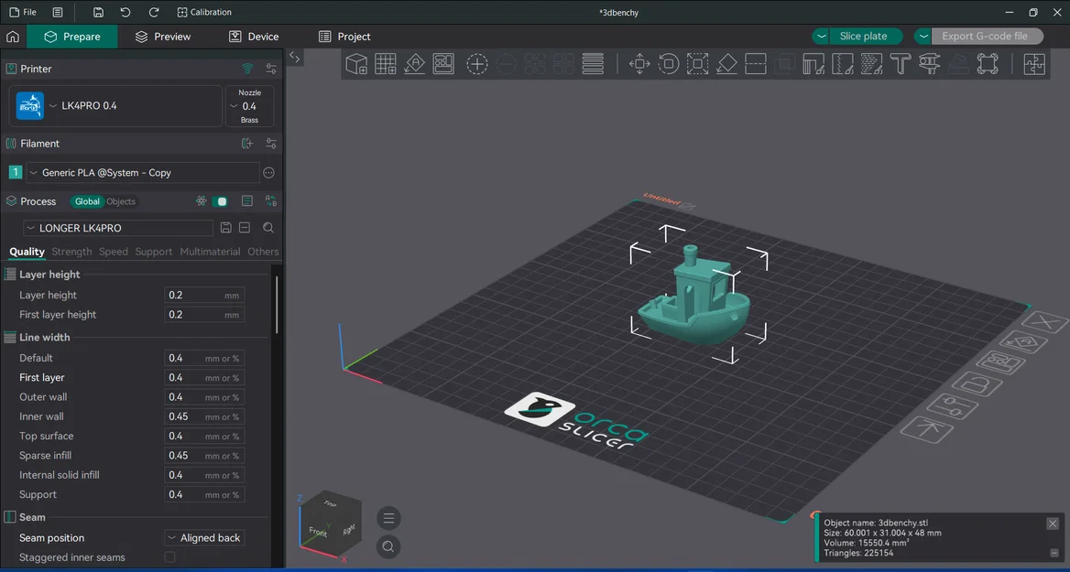Open the Text tool from the toolbar
Screen dimensions: 1070x572
click(900, 63)
